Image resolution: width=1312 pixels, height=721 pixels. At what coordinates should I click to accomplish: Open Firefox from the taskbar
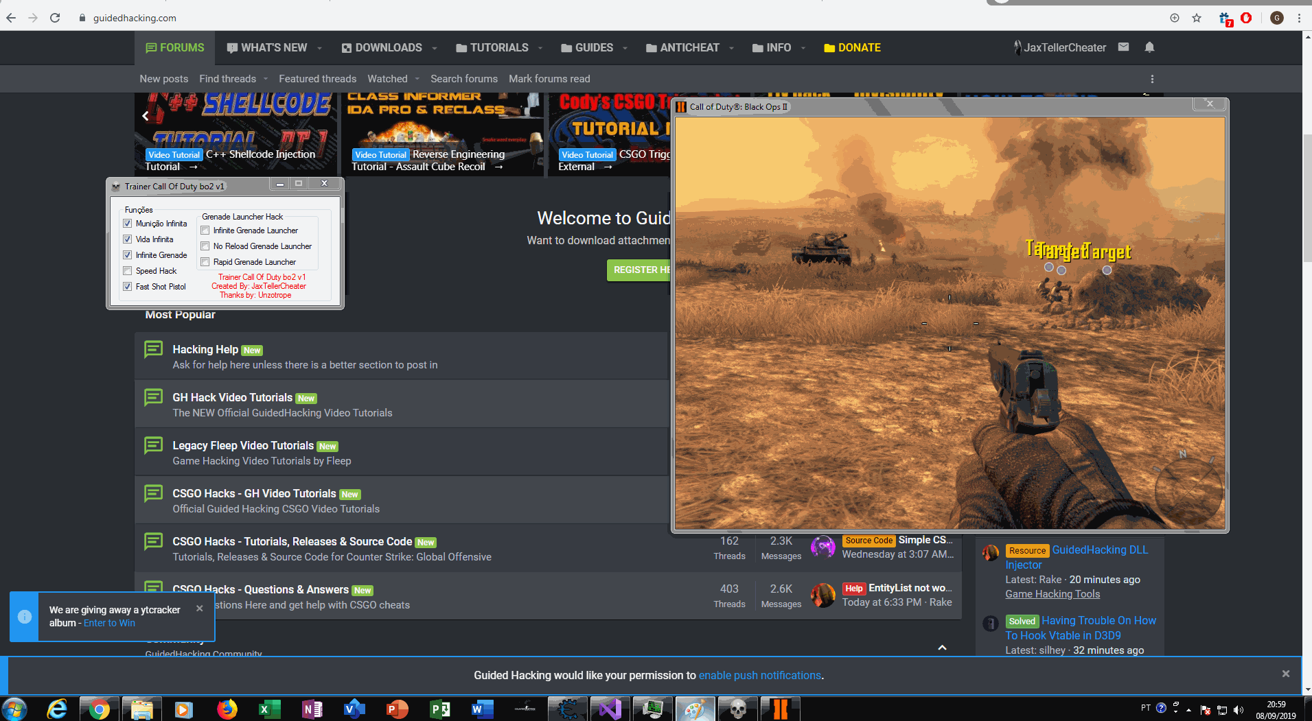227,709
